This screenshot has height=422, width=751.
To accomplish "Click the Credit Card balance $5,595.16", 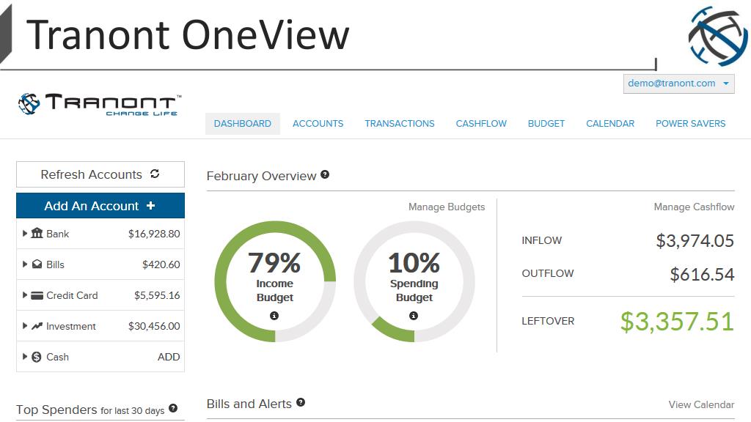I will pyautogui.click(x=157, y=295).
